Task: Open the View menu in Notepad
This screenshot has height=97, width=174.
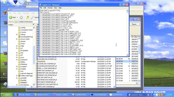Action: 55,8
